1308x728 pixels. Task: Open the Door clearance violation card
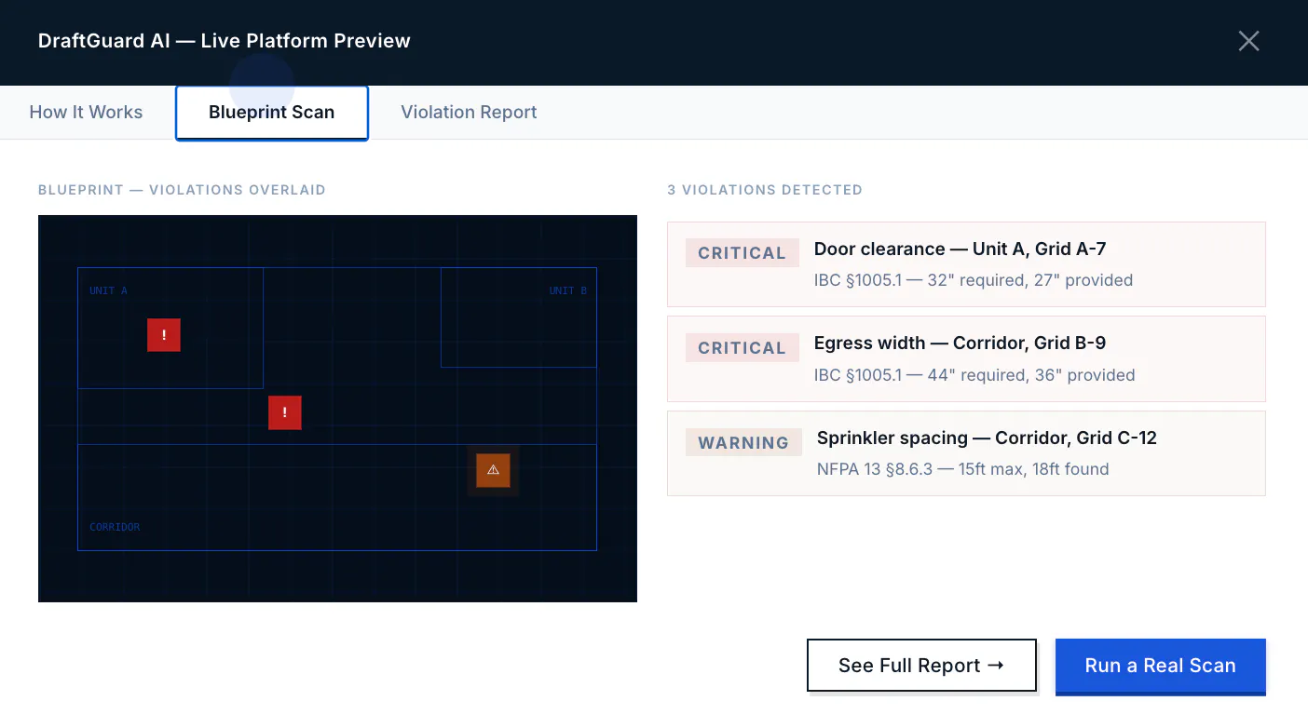[966, 264]
